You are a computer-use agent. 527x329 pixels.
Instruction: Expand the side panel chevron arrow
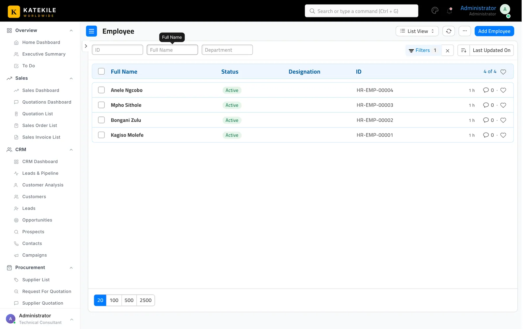point(86,46)
